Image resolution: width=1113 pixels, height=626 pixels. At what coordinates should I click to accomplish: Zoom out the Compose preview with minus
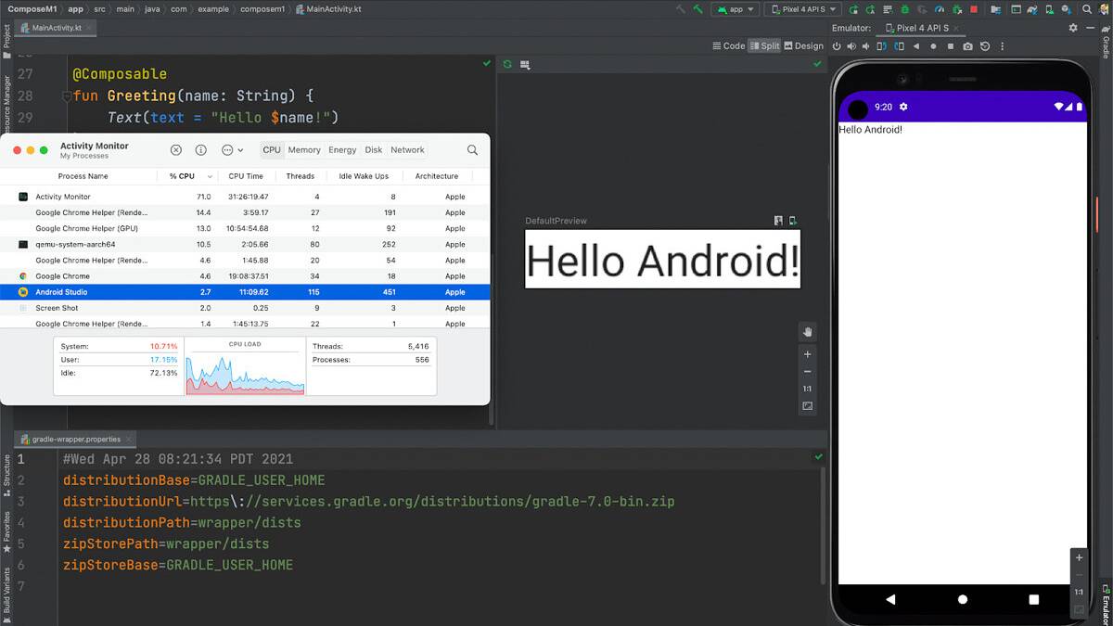point(807,372)
